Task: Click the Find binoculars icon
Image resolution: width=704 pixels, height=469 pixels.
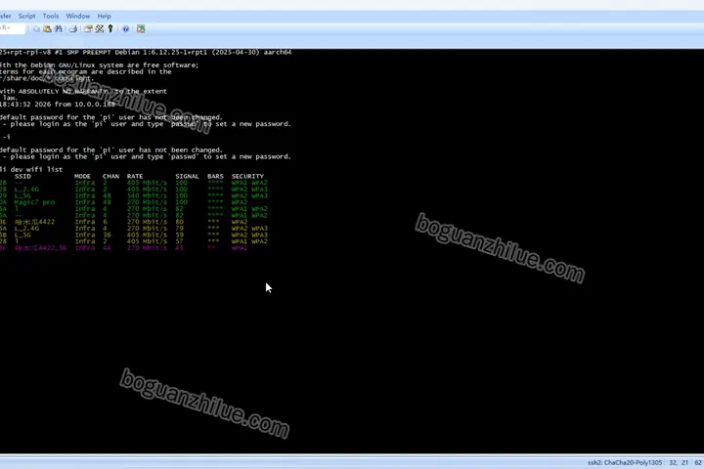Action: pos(59,28)
